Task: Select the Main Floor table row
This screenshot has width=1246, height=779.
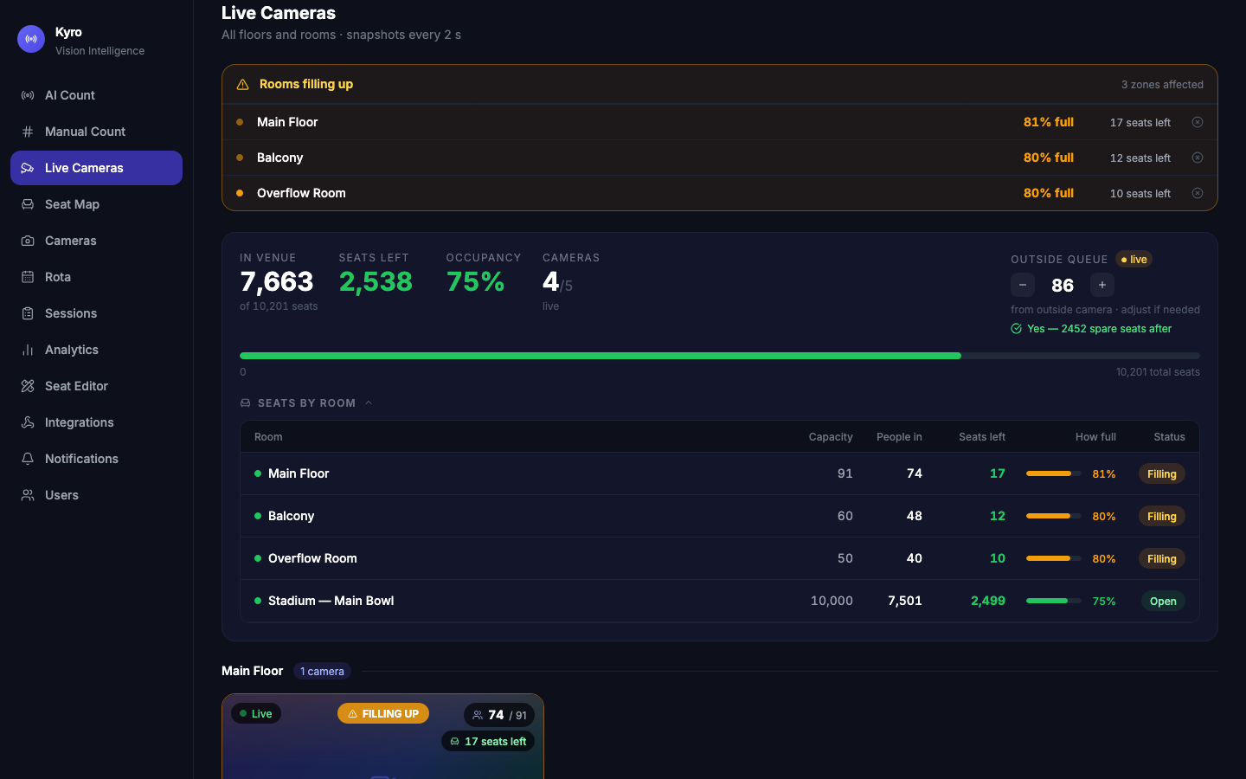Action: tap(720, 473)
